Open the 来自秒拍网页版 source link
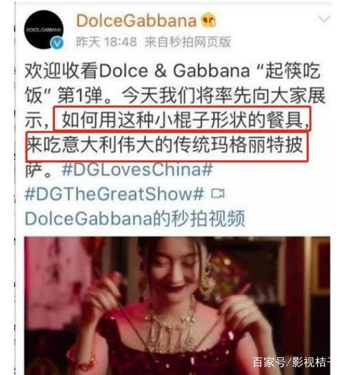The width and height of the screenshot is (357, 375). pos(187,42)
